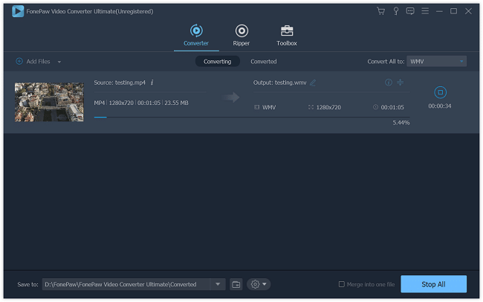
Task: Minimize the FonePaw window
Action: point(439,11)
